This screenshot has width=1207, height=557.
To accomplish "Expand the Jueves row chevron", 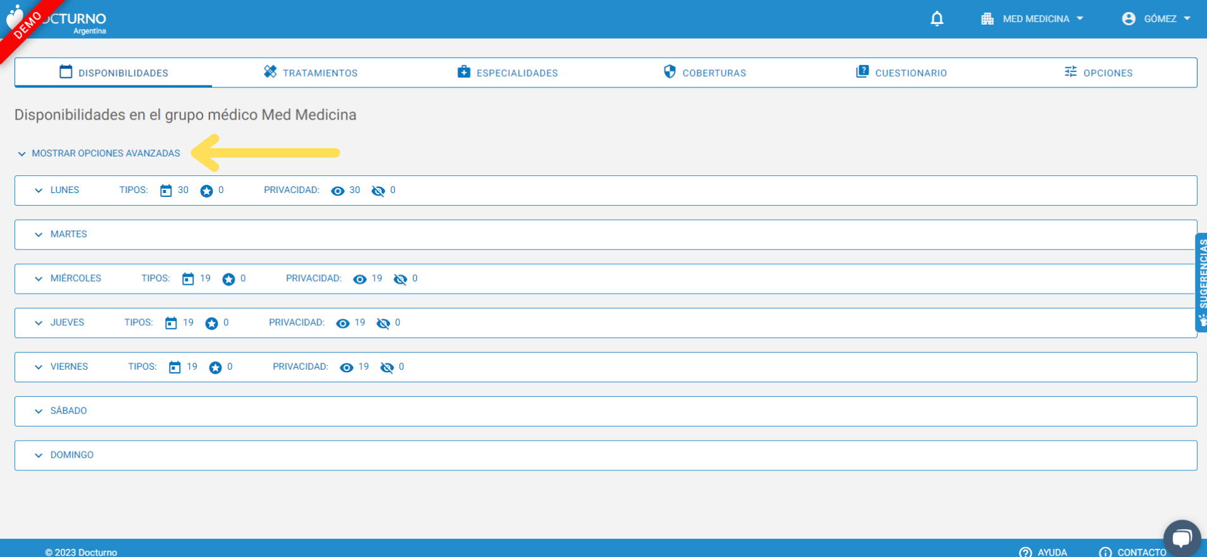I will coord(39,323).
